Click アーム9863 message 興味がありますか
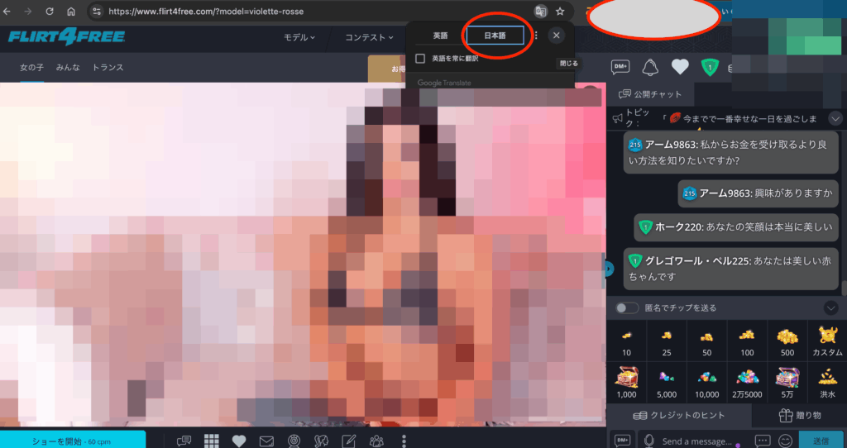 coord(758,193)
